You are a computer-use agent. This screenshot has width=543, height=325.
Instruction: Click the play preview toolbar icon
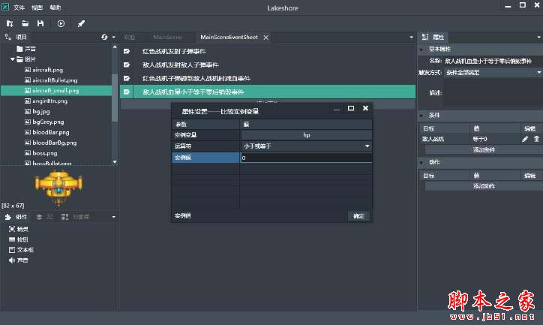click(x=61, y=23)
